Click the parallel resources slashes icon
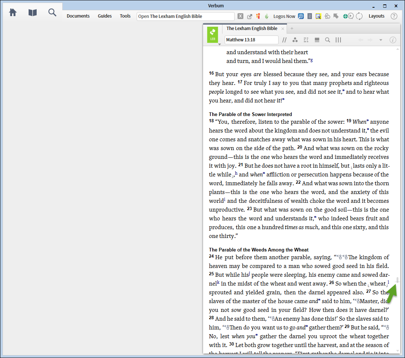This screenshot has height=358, width=405. coord(284,40)
